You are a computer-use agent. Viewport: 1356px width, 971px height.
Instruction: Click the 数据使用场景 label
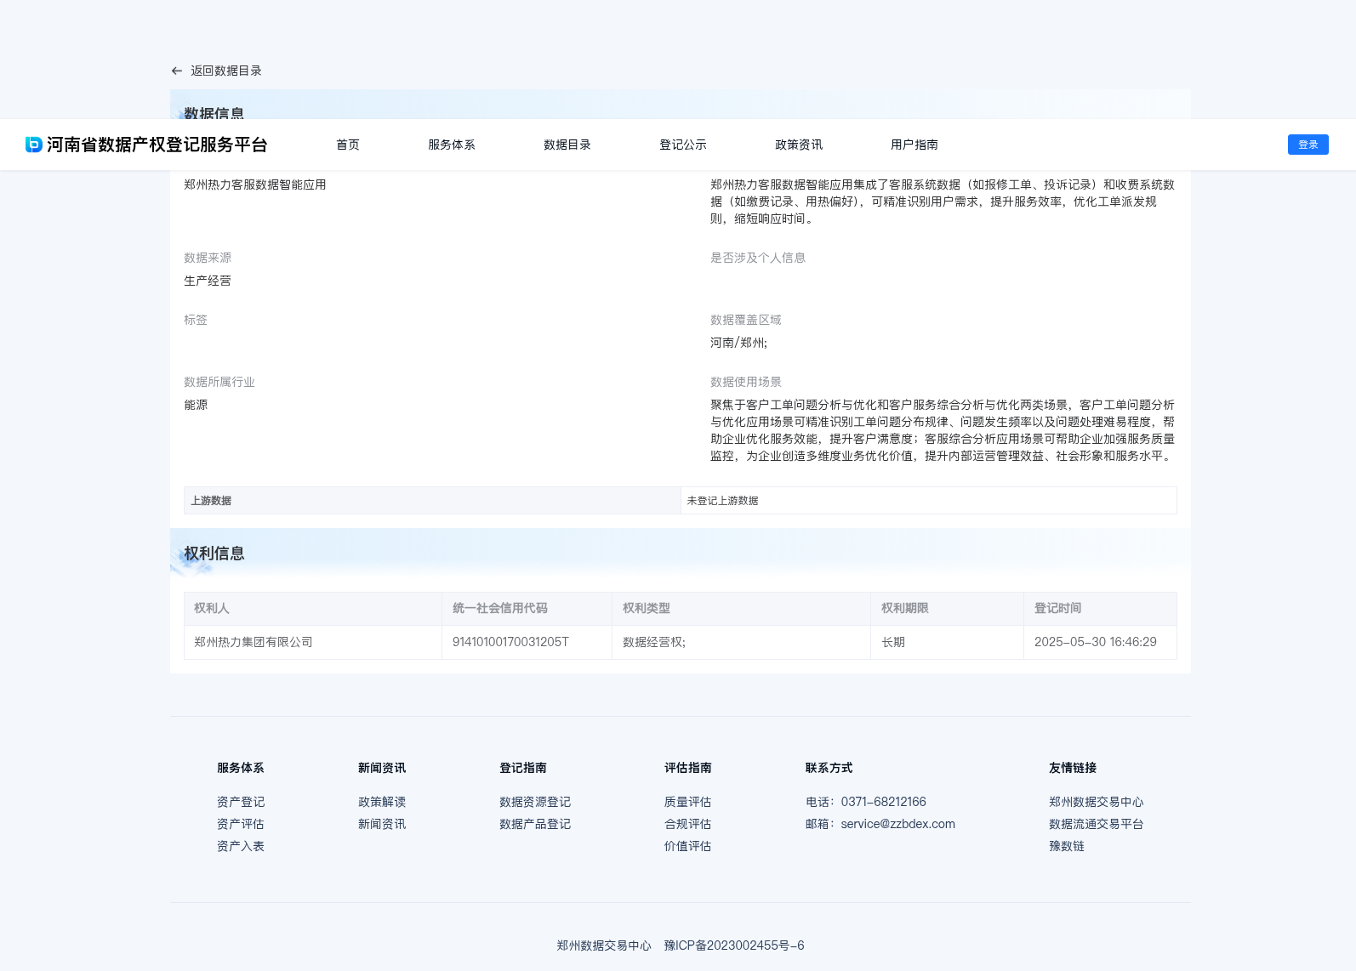[x=746, y=382]
